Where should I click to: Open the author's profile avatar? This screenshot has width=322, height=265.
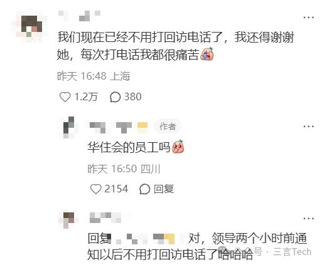coord(69,127)
